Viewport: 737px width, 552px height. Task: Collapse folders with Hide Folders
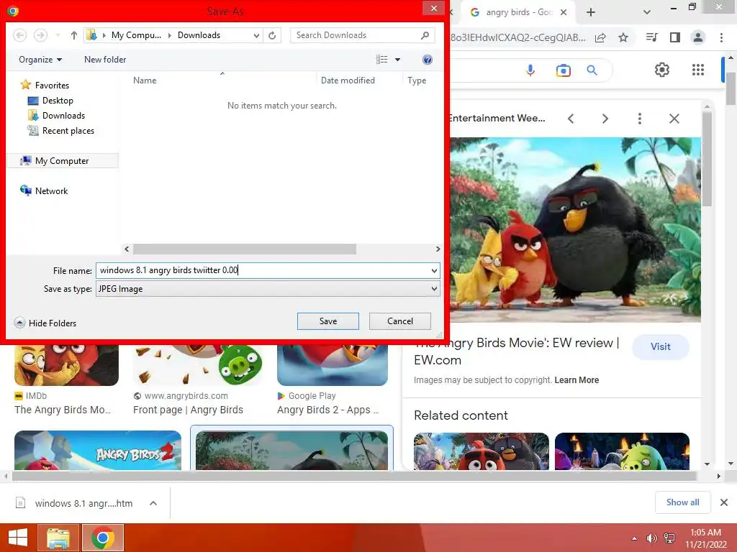coord(45,323)
